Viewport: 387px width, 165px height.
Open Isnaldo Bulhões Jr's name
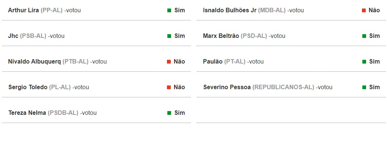point(230,10)
